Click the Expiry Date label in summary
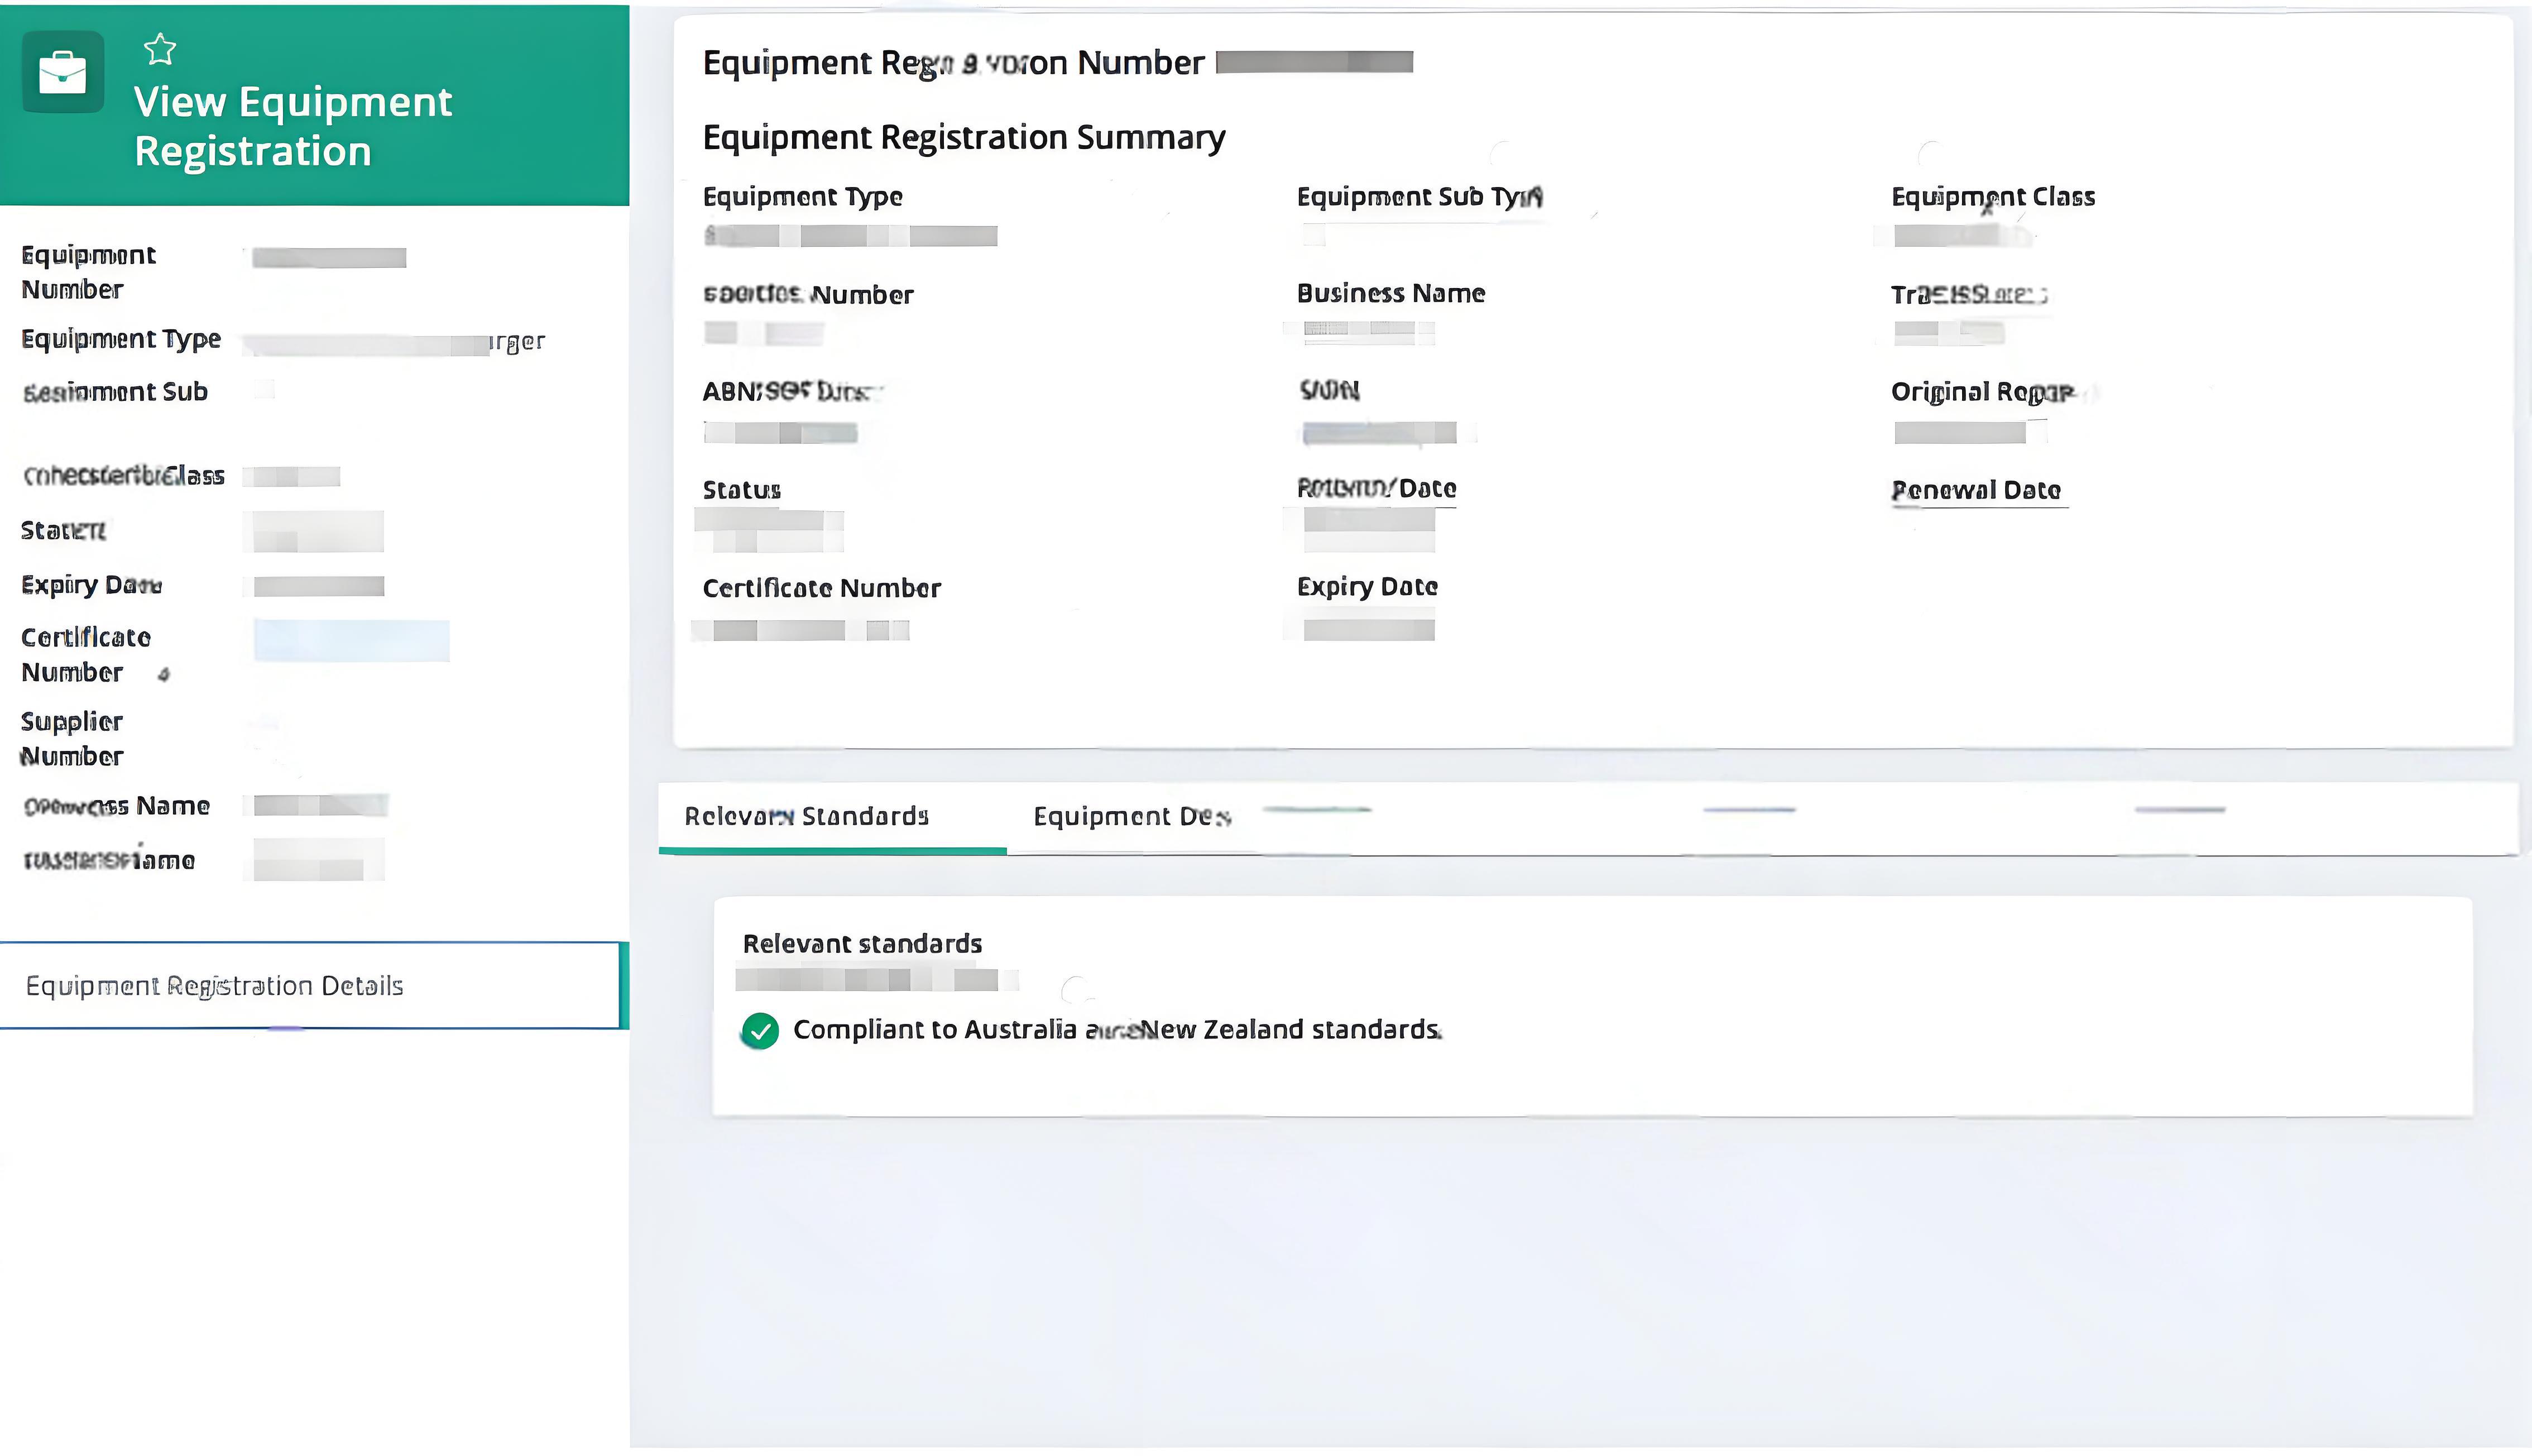This screenshot has width=2532, height=1456. coord(1366,587)
